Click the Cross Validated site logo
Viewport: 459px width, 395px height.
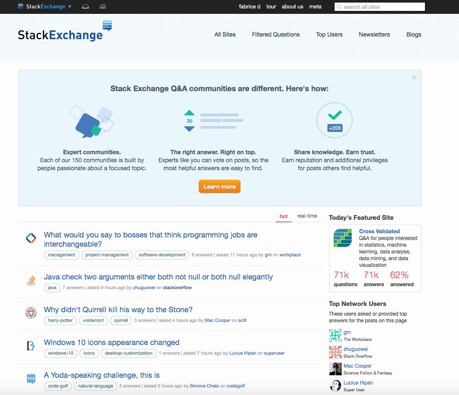coord(343,238)
